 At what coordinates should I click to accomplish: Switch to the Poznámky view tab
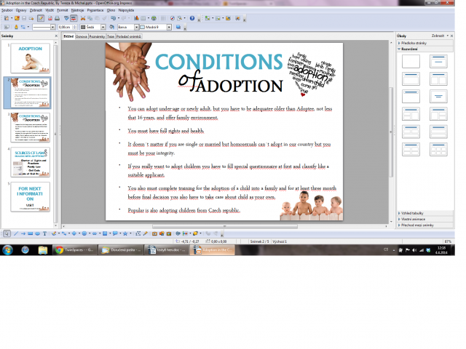tap(97, 36)
